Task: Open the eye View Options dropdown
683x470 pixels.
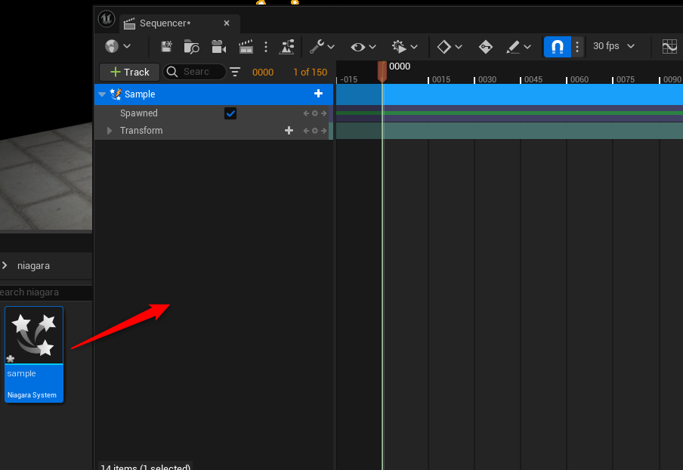Action: tap(363, 47)
